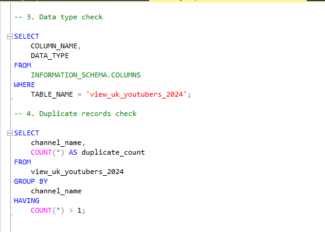Viewport: 325px width, 232px height.
Task: Click the AS keyword in second query
Action: coord(73,152)
